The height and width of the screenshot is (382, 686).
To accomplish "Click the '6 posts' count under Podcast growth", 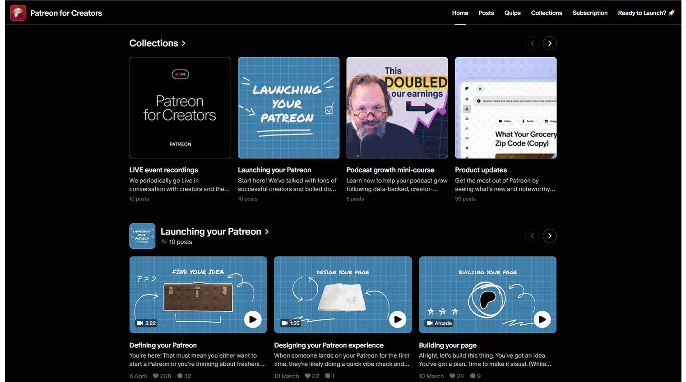I will (x=355, y=199).
